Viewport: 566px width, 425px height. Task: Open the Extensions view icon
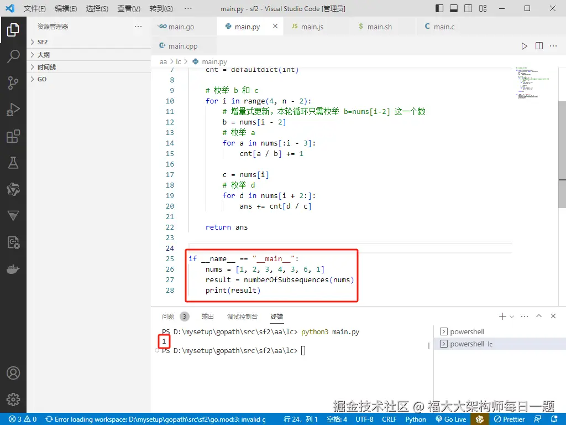tap(13, 136)
